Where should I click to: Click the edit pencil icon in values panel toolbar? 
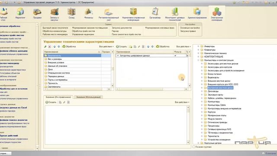tap(64, 102)
